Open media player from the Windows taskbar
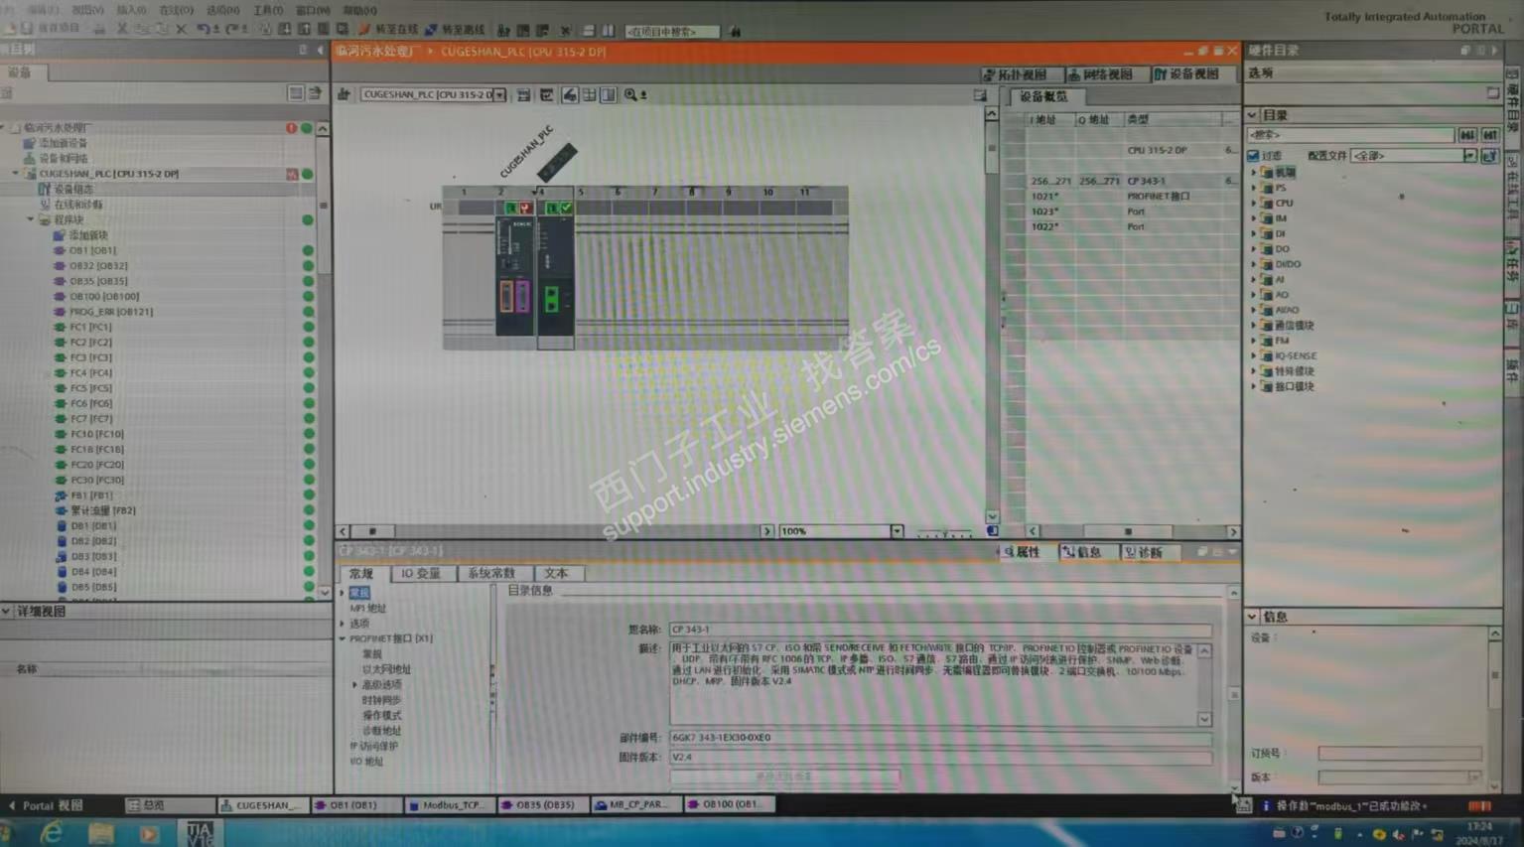1524x847 pixels. (x=149, y=833)
